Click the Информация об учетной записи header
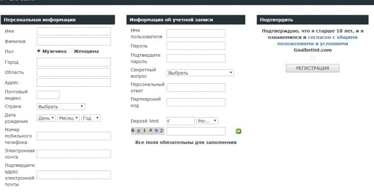Image resolution: width=374 pixels, height=193 pixels. click(x=186, y=20)
